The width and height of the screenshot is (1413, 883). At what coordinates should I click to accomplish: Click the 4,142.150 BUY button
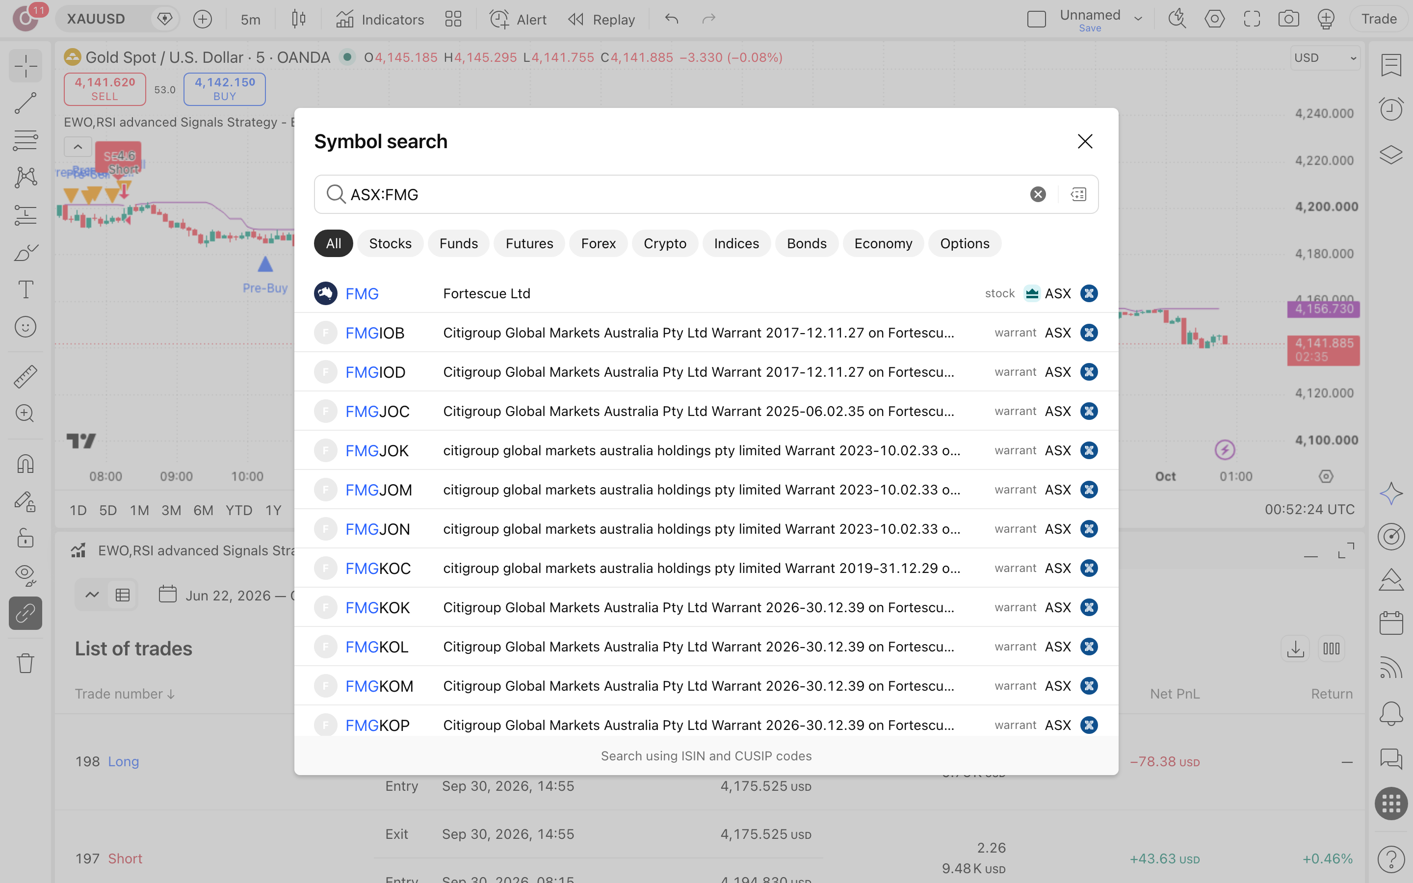pos(225,89)
